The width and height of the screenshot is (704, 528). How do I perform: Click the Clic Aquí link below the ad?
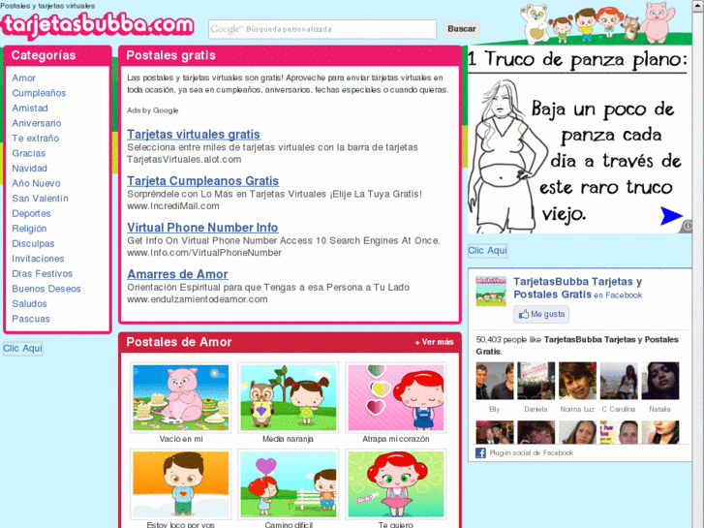(488, 251)
